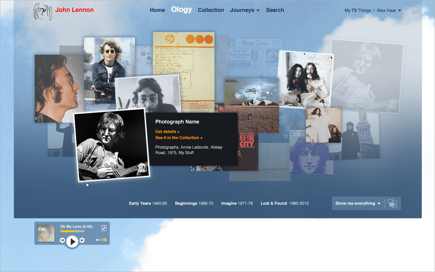
Task: Select the Beginnings 1966-70 era
Action: pos(194,203)
